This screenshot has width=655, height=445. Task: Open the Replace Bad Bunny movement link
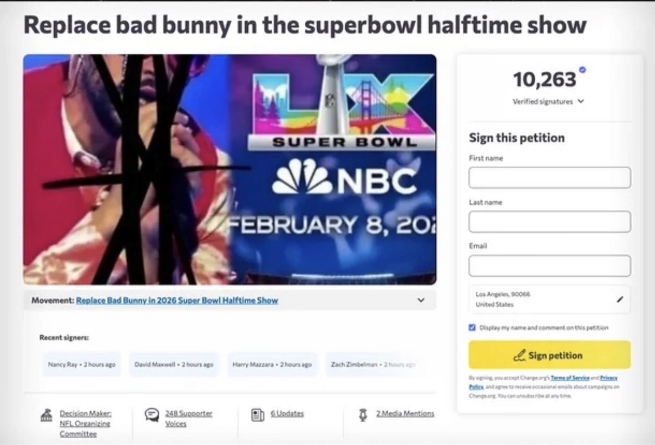click(177, 300)
